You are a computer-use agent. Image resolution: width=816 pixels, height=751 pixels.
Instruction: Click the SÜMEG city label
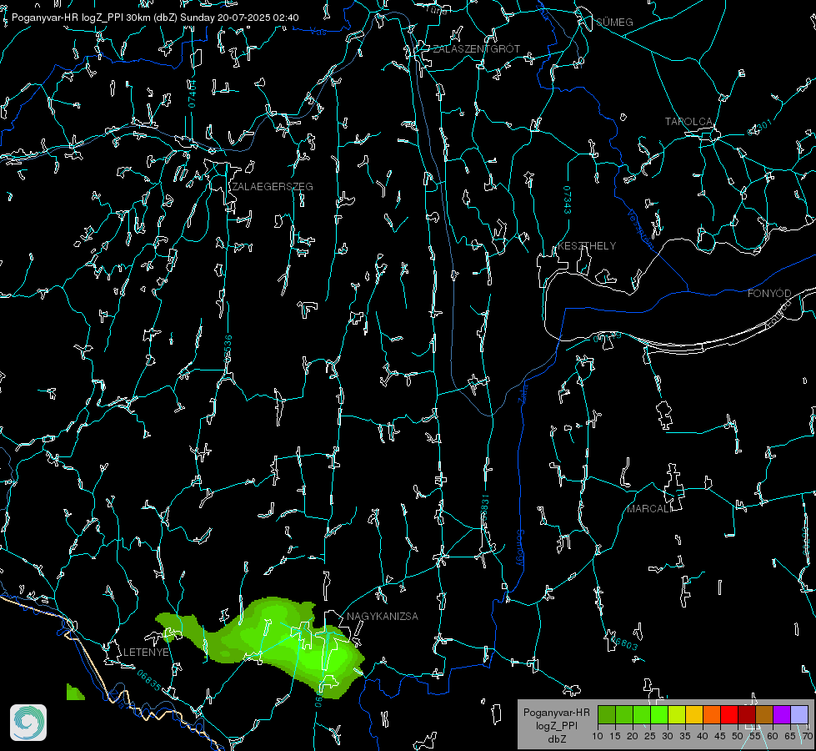614,23
